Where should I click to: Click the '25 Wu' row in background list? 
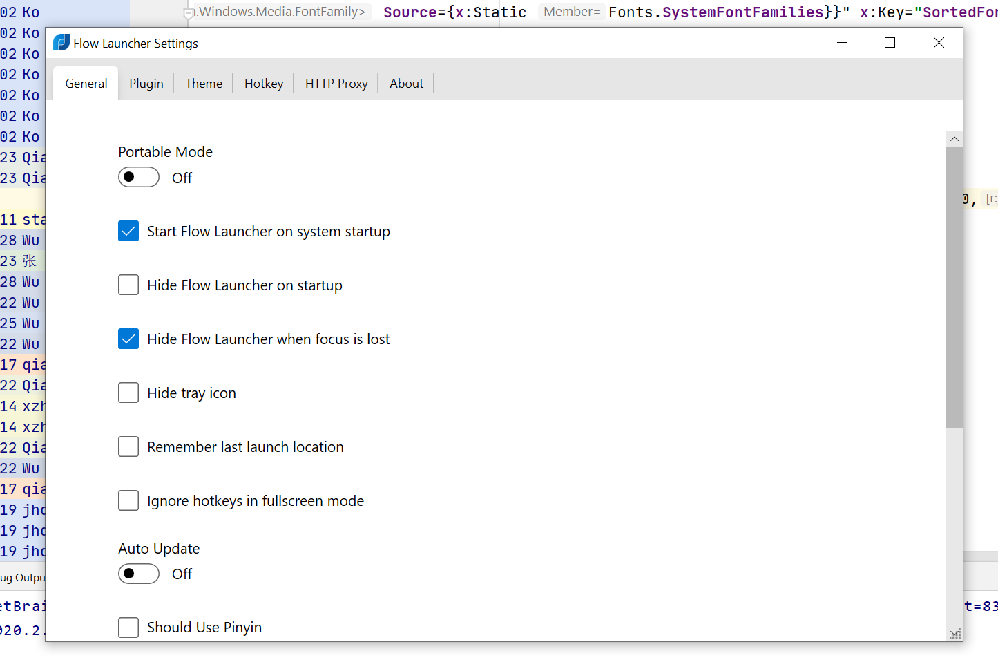click(23, 323)
